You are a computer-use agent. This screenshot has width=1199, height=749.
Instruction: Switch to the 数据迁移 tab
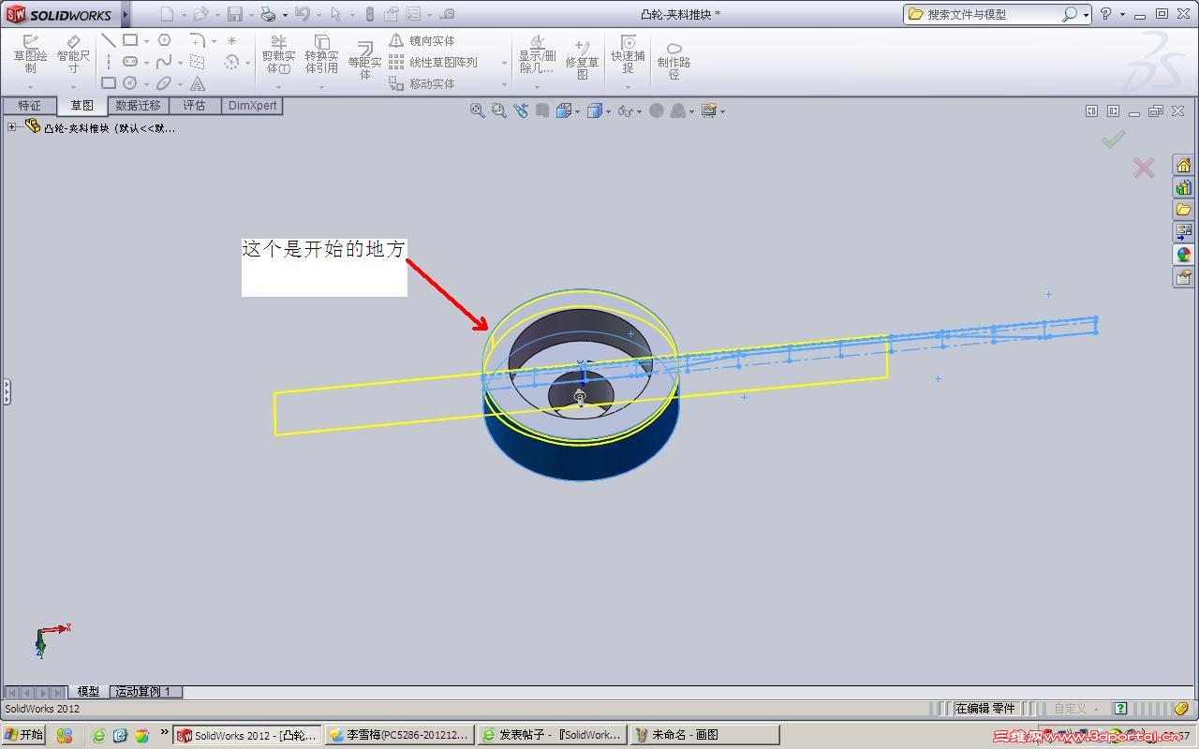click(x=138, y=106)
